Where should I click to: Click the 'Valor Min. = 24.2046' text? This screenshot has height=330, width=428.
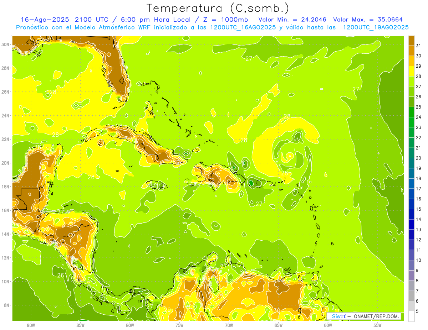pos(292,19)
